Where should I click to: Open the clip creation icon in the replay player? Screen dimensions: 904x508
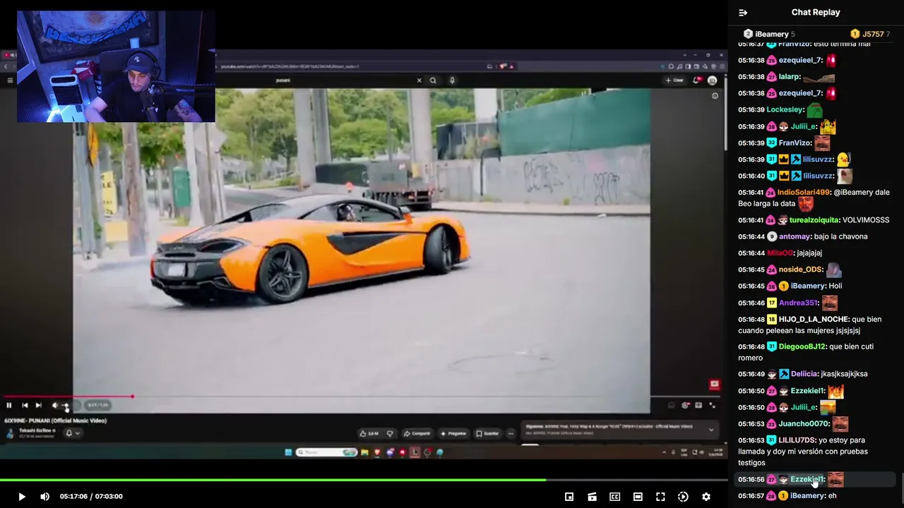click(592, 497)
